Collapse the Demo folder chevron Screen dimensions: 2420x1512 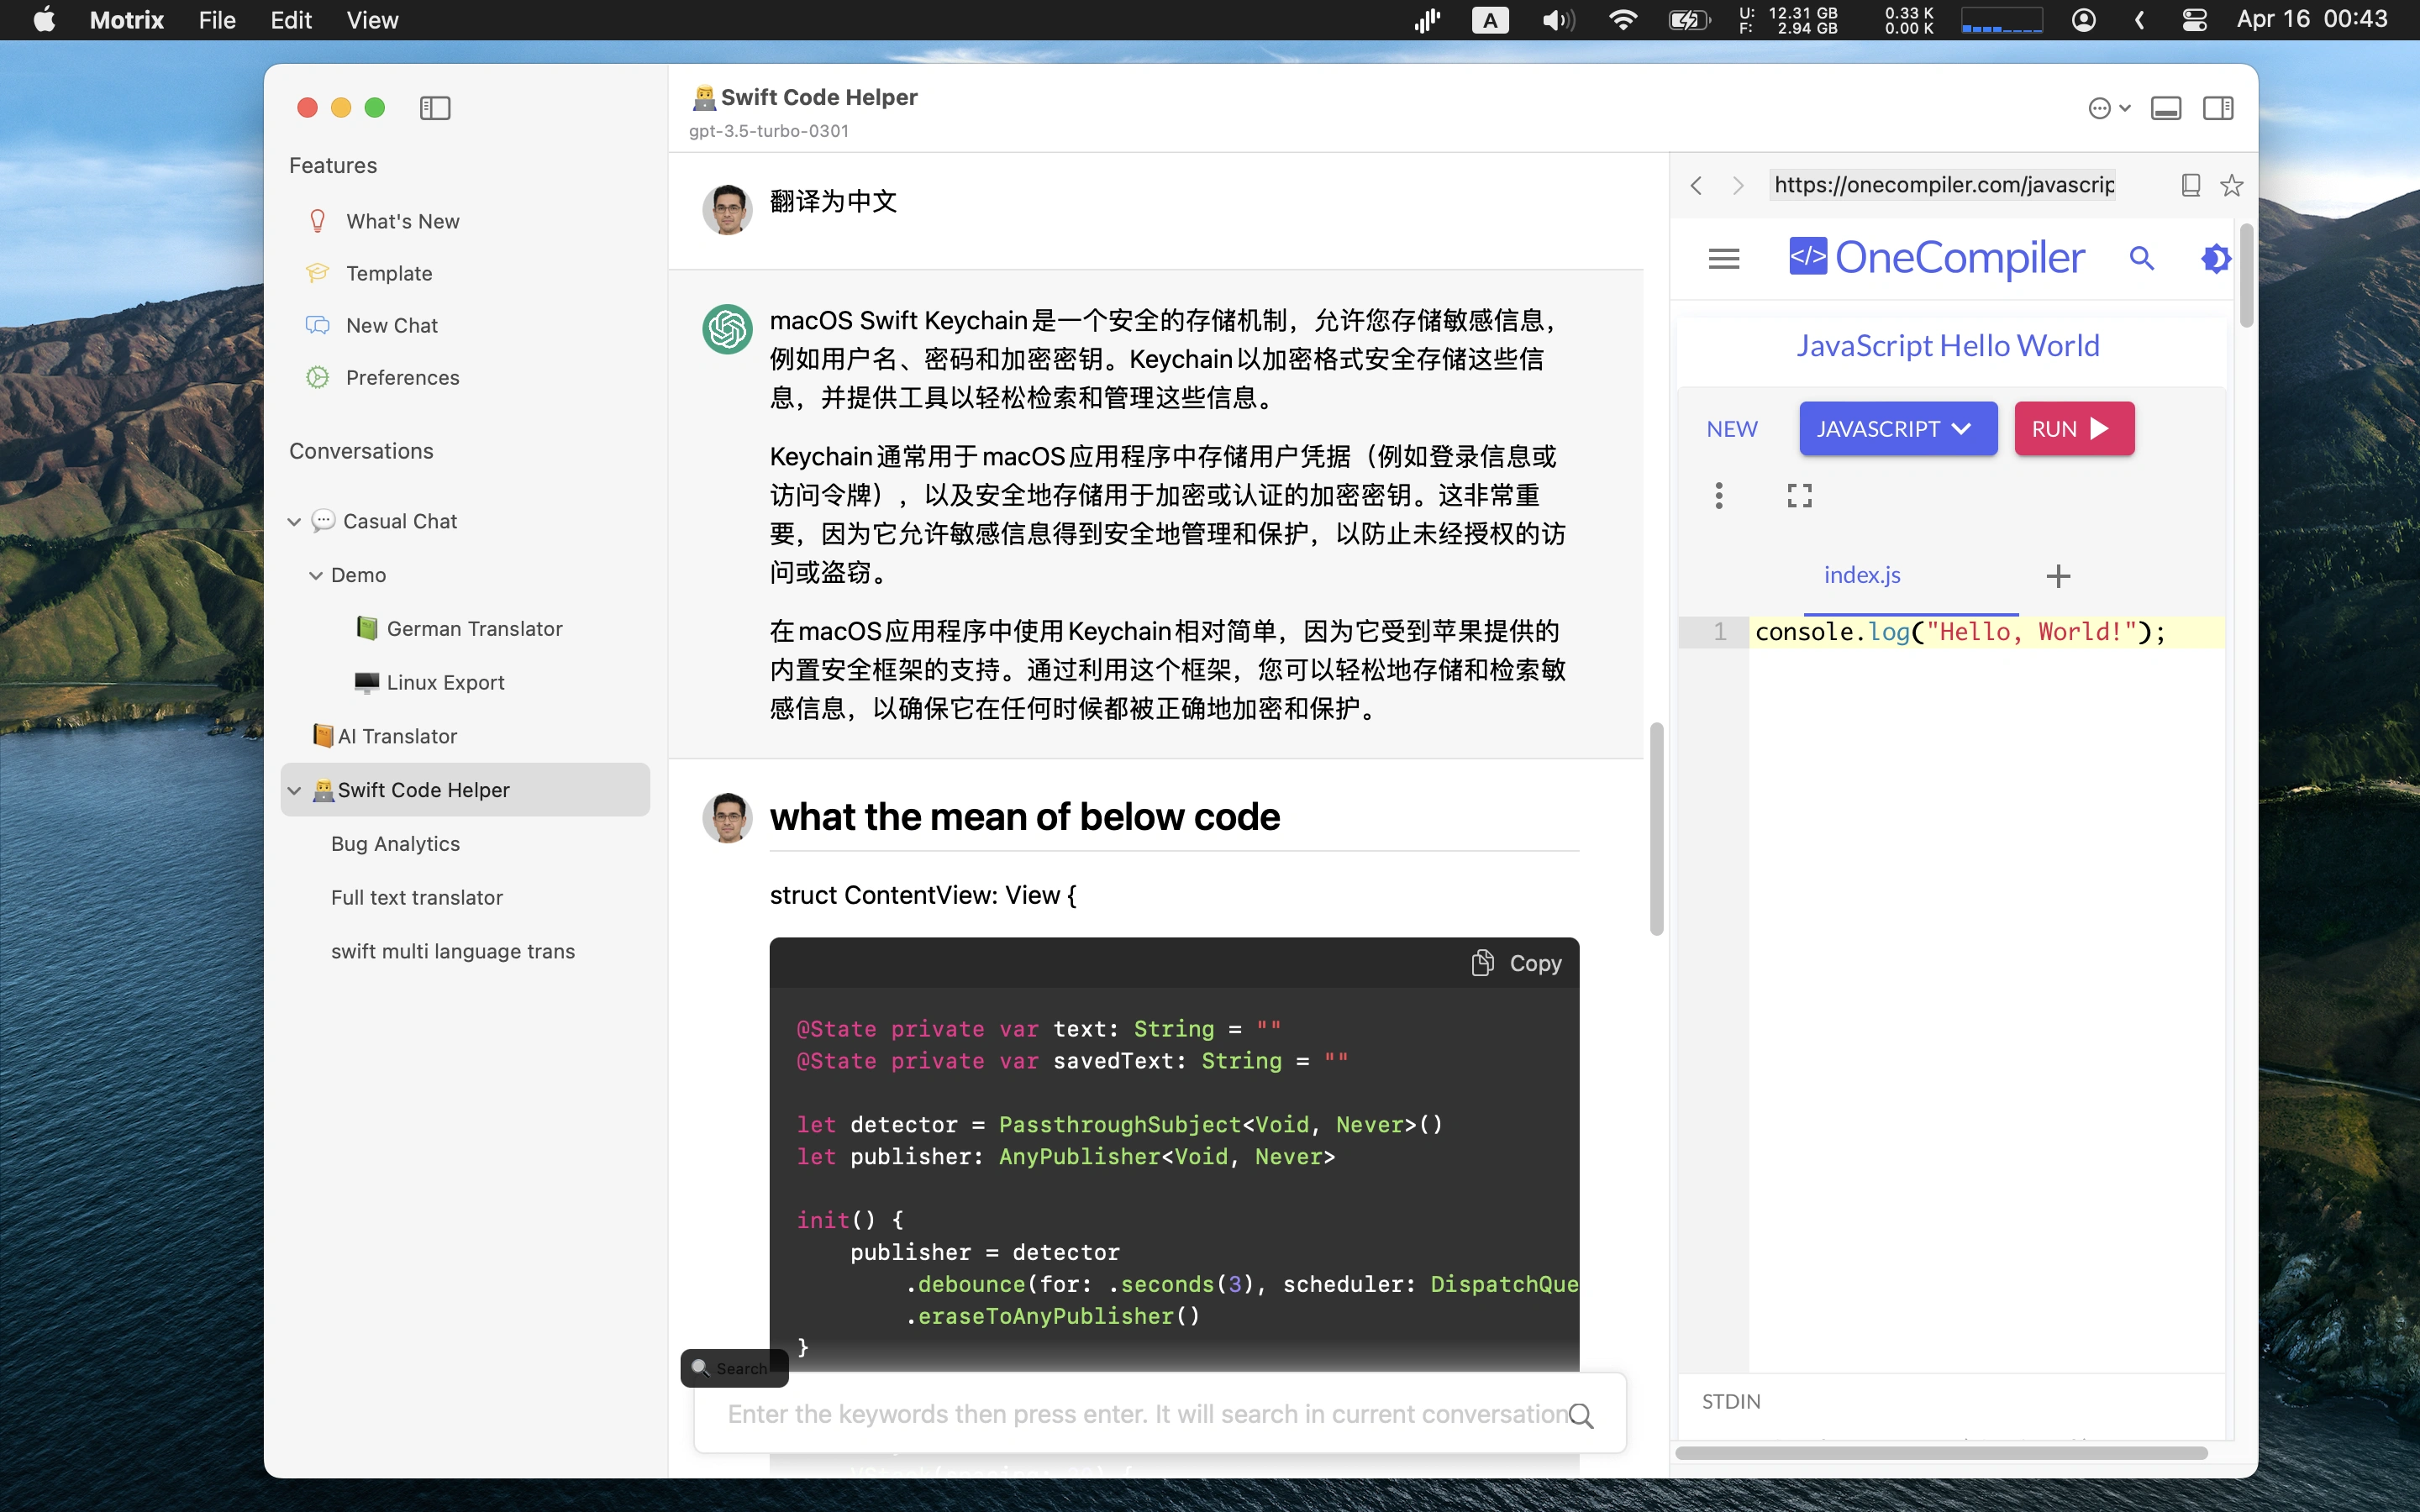(x=316, y=575)
